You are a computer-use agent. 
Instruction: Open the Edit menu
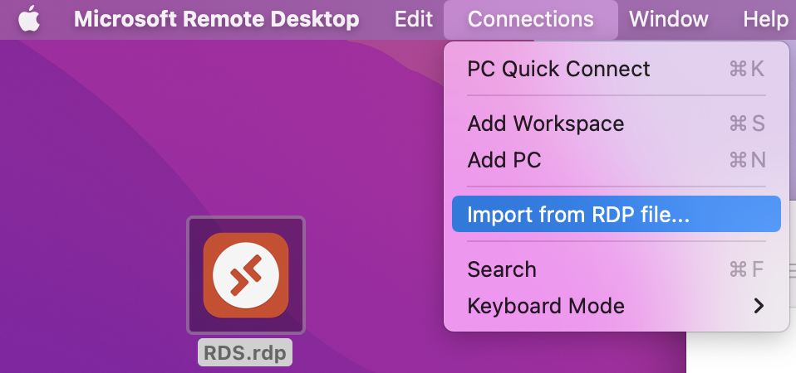pyautogui.click(x=413, y=19)
